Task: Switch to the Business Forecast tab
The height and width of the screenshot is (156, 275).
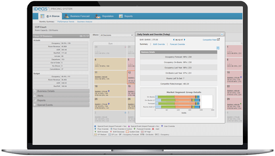Action: click(77, 16)
